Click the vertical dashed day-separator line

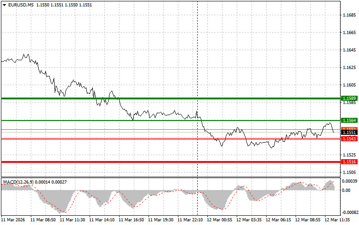click(x=197, y=108)
